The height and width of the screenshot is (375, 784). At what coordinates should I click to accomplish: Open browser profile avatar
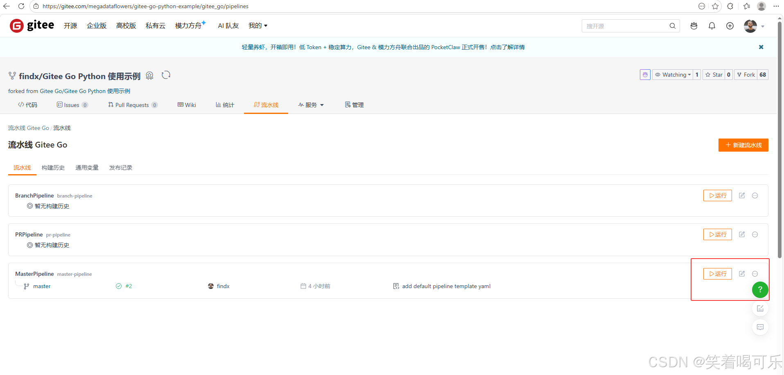761,6
